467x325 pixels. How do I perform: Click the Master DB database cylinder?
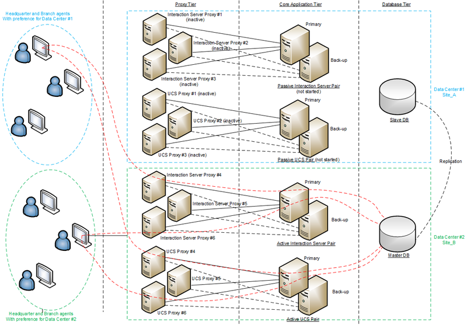(x=398, y=234)
